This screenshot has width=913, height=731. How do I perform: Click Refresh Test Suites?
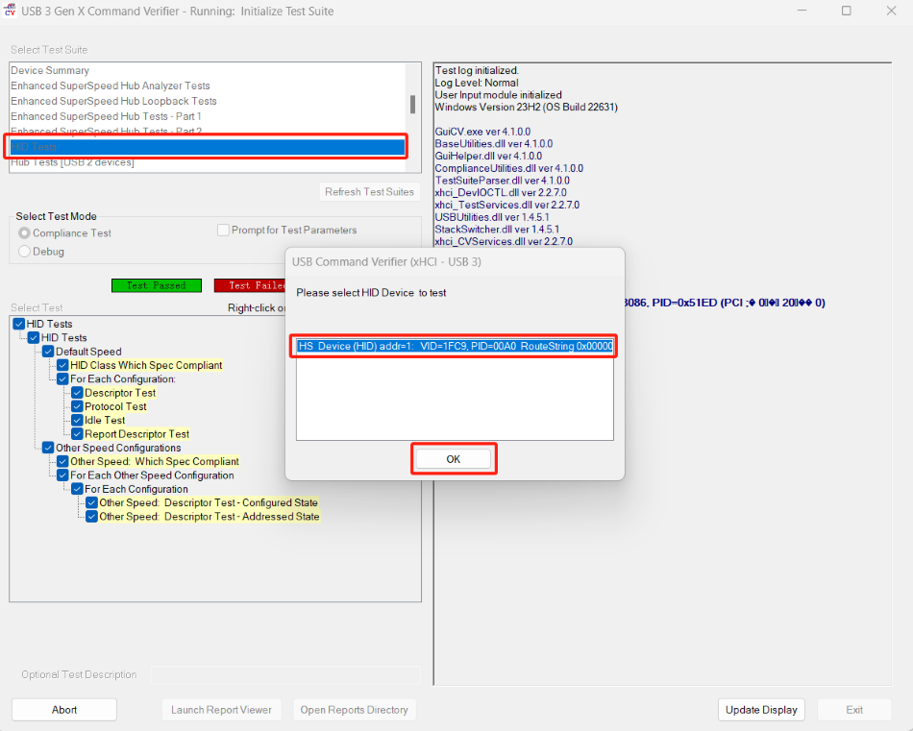369,192
